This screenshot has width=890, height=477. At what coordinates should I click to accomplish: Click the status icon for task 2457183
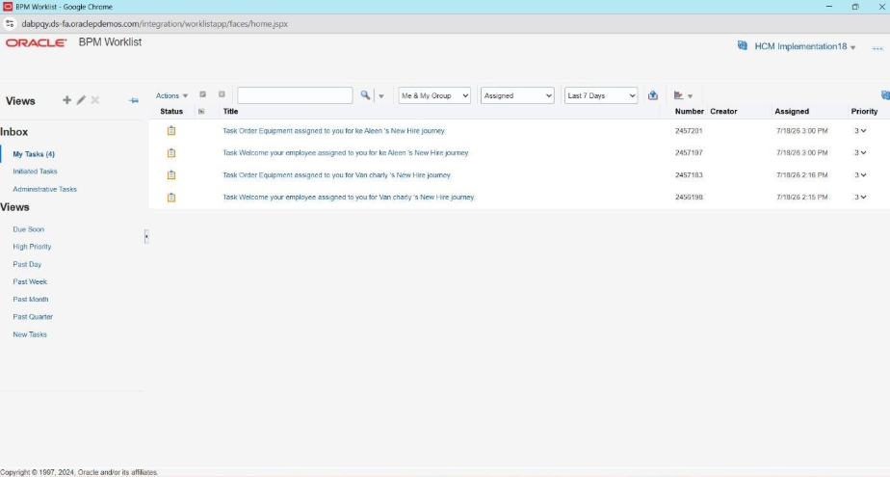[171, 175]
